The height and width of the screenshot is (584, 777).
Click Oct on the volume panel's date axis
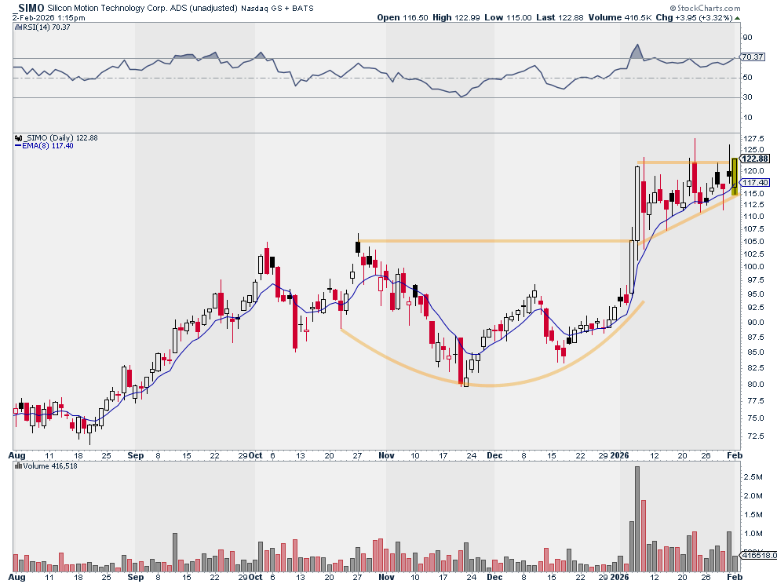pos(256,577)
